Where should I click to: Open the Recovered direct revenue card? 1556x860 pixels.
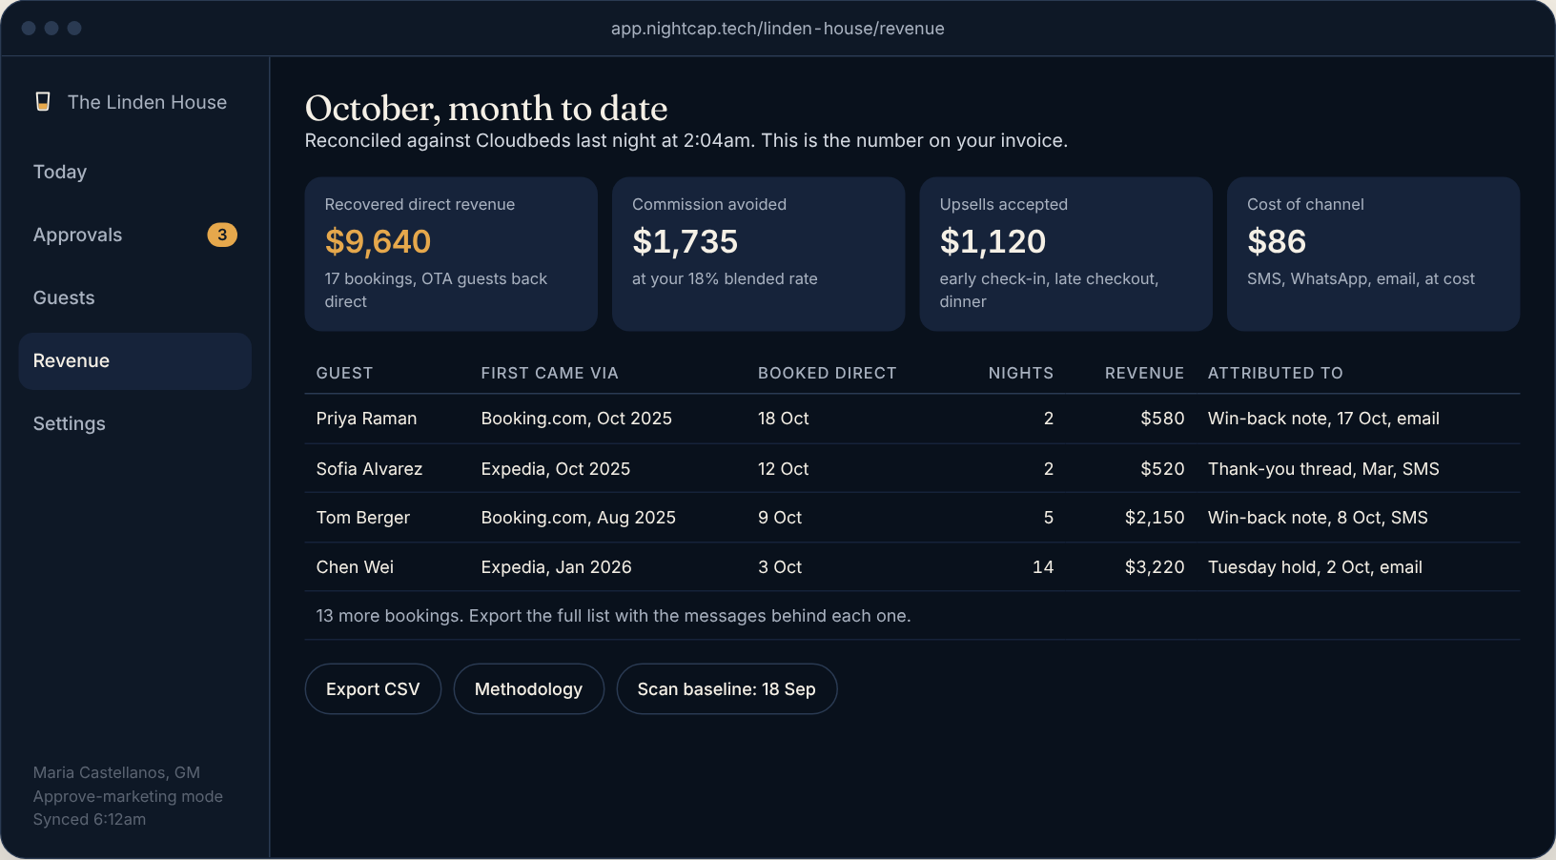tap(451, 254)
